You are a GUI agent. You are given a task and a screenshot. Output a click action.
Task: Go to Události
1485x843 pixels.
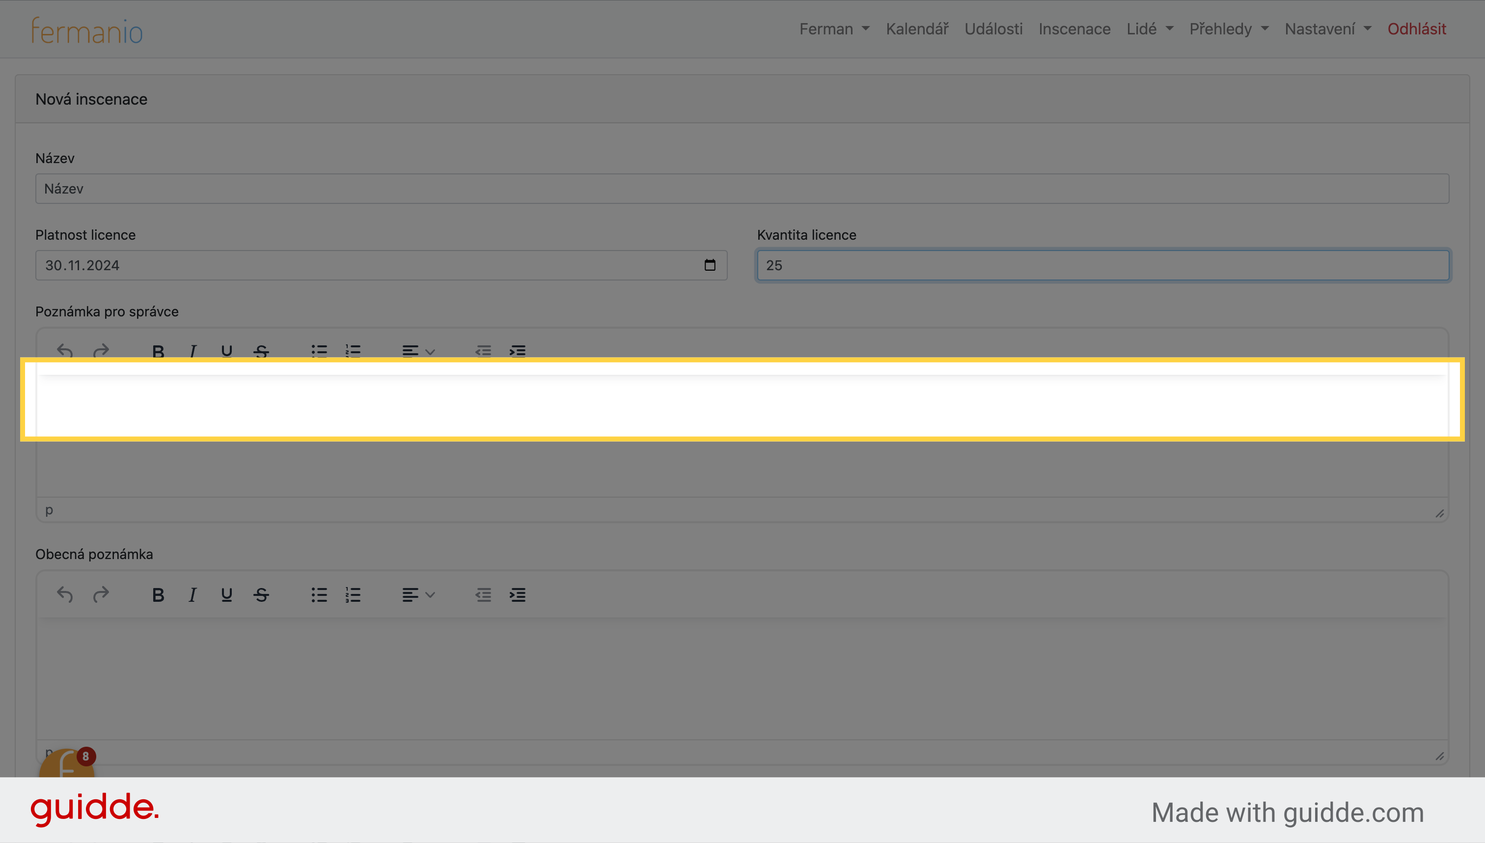point(993,29)
